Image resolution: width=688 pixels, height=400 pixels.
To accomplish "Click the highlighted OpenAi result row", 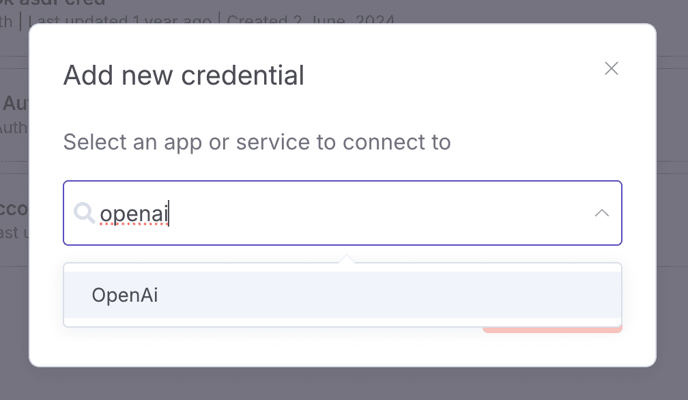I will tap(341, 295).
